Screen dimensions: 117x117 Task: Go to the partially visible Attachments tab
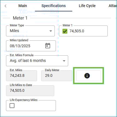[x=113, y=6]
